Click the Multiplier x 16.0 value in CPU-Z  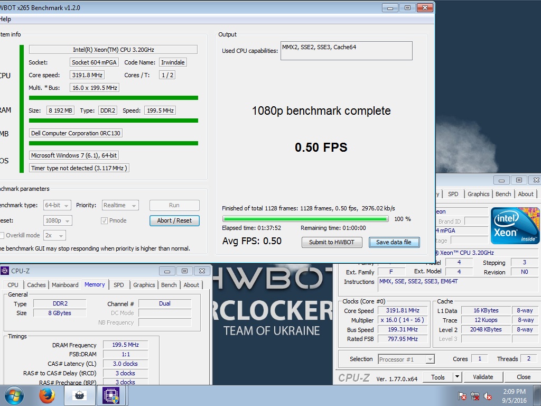403,320
